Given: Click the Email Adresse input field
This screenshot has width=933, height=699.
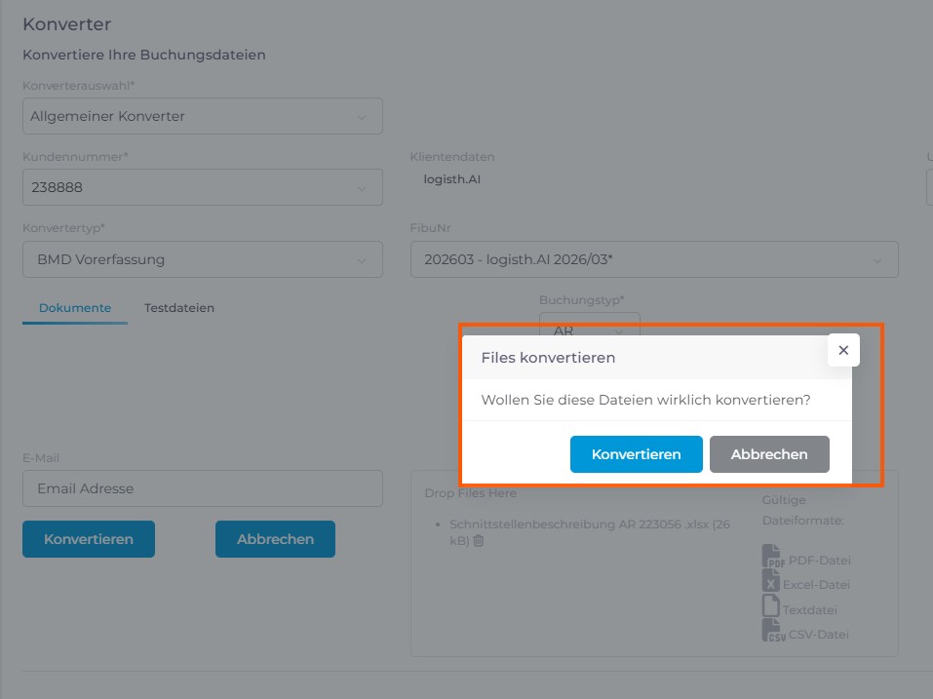Looking at the screenshot, I should pos(202,488).
